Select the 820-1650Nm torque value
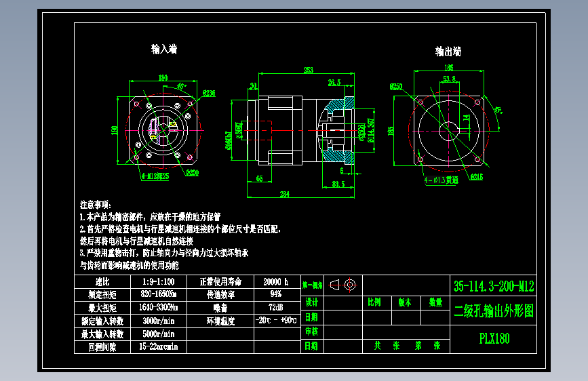Image resolution: width=588 pixels, height=381 pixels. pyautogui.click(x=158, y=294)
